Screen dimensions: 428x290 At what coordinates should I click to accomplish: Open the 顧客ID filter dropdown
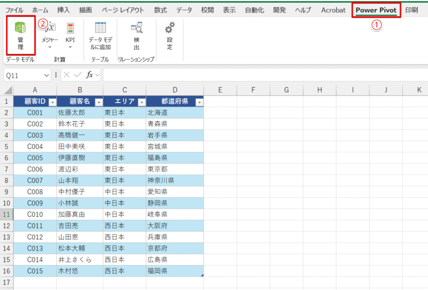pyautogui.click(x=52, y=102)
